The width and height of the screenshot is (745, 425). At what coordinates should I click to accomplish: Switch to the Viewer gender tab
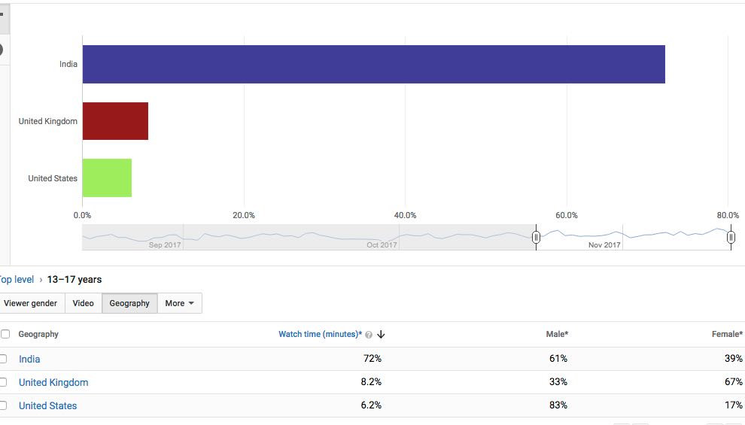click(x=31, y=303)
